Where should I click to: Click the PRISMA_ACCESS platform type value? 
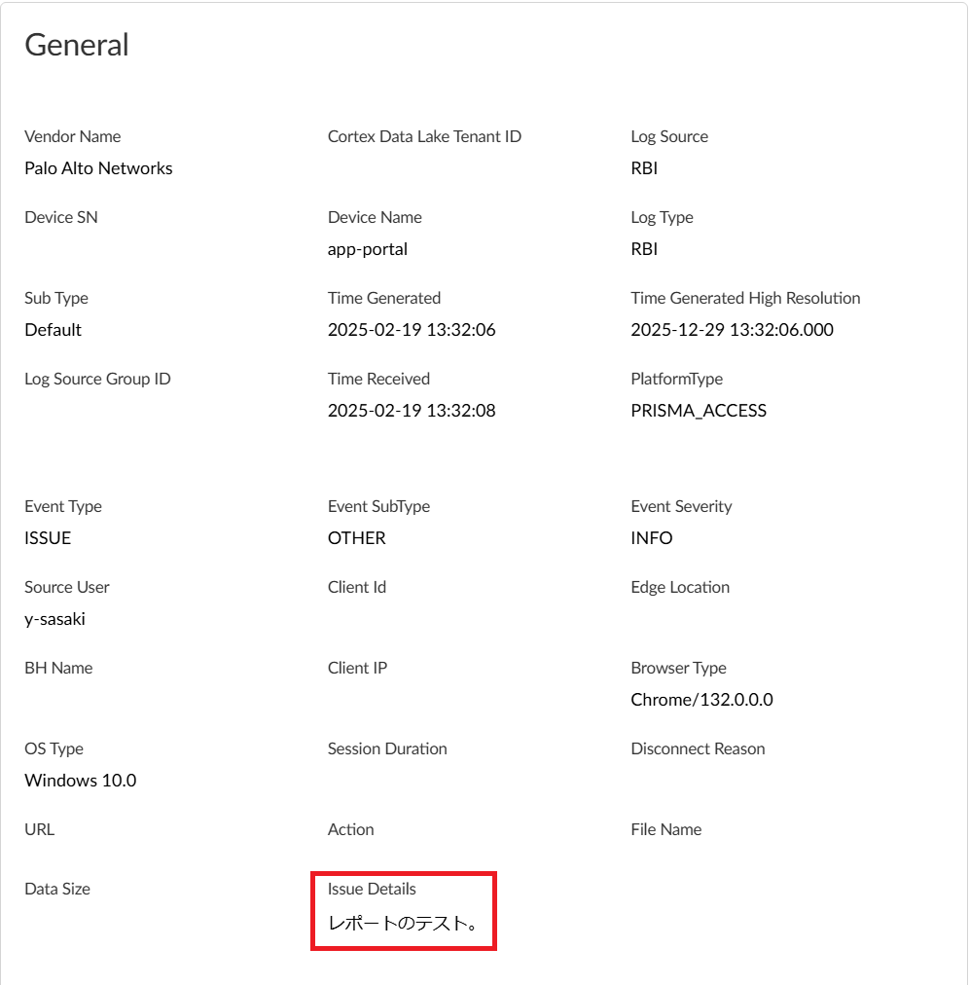(x=699, y=411)
